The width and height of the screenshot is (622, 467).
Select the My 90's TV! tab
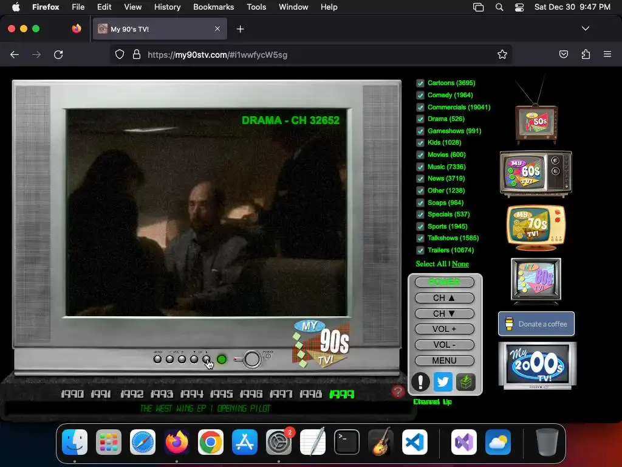(x=160, y=29)
